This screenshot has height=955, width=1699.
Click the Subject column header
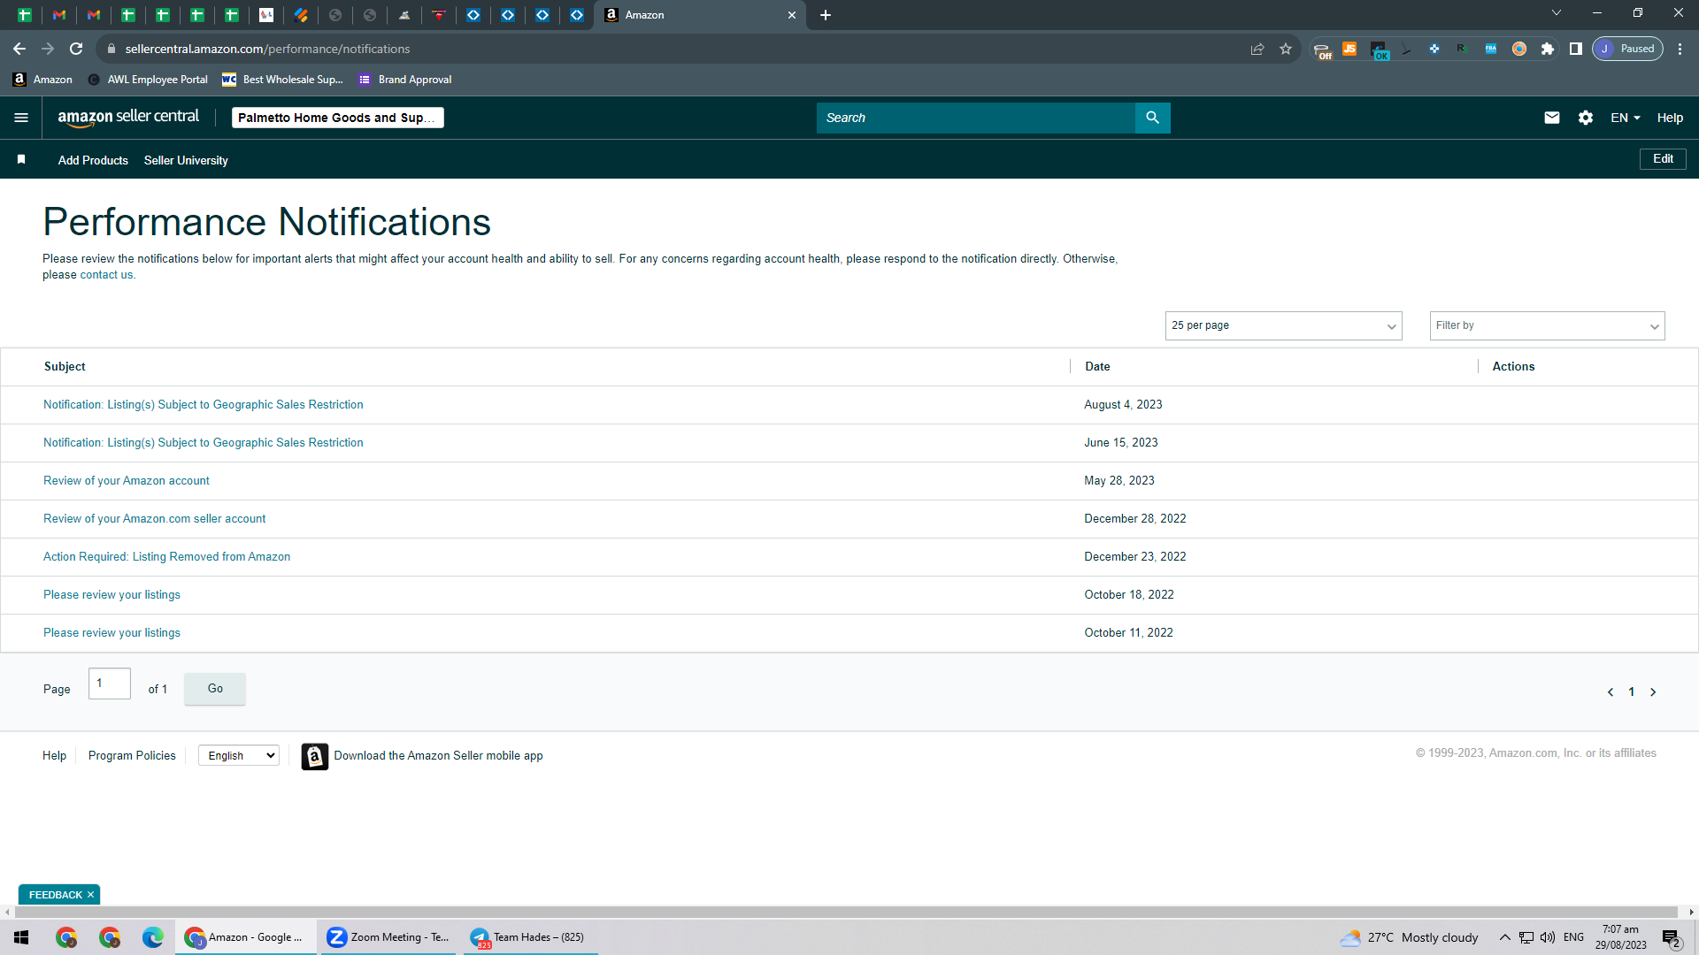65,367
